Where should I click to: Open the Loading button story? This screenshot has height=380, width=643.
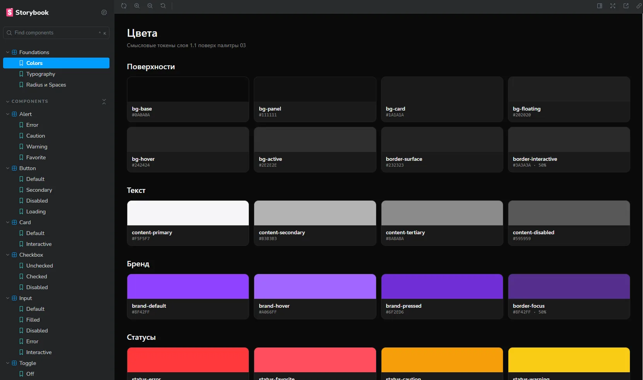(x=56, y=211)
